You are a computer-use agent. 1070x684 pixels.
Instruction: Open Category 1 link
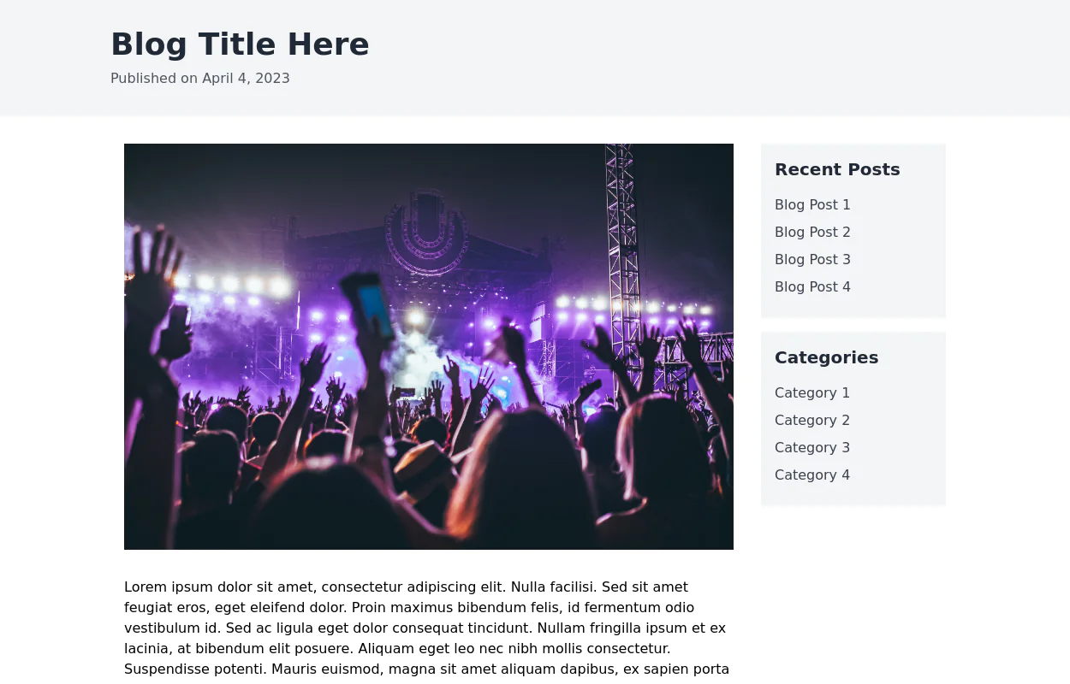(811, 393)
